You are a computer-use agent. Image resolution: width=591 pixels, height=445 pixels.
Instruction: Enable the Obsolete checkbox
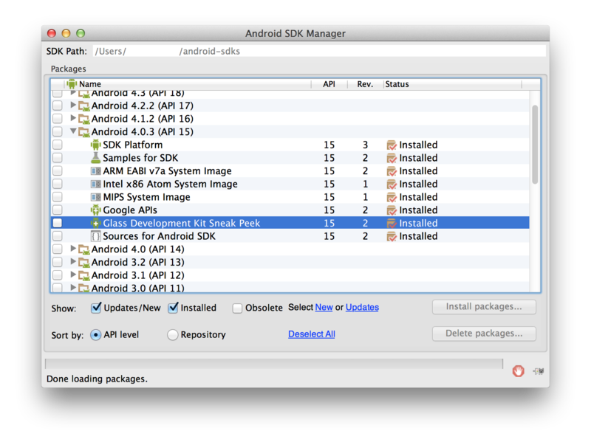pyautogui.click(x=237, y=308)
